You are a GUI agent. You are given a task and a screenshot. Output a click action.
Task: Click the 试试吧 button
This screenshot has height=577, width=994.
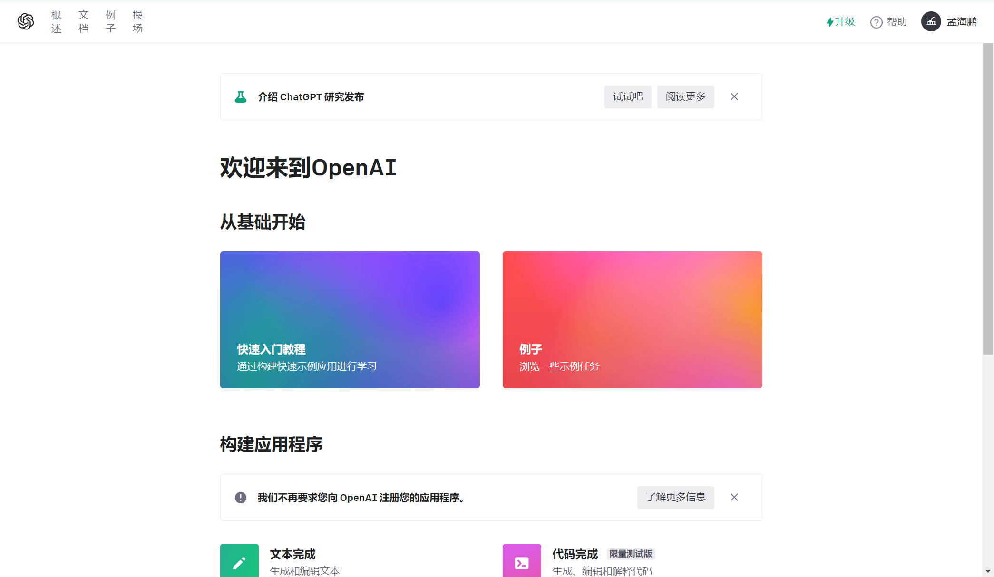pyautogui.click(x=627, y=96)
